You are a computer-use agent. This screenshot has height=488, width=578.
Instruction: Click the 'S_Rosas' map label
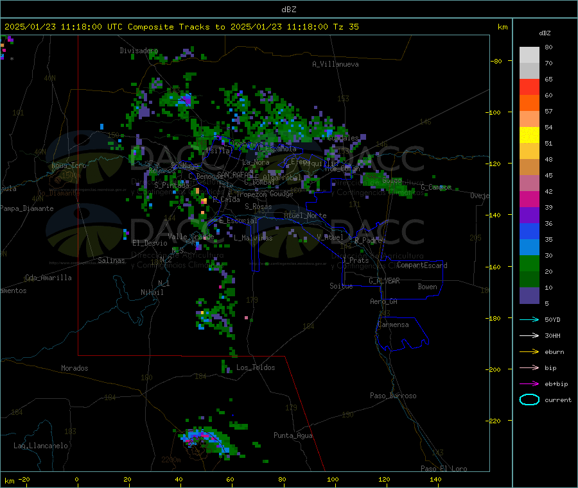pos(258,206)
